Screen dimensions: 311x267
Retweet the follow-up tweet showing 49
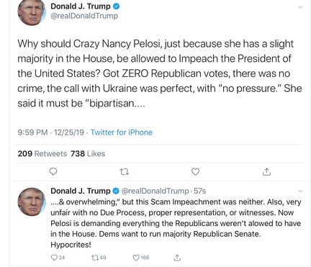pyautogui.click(x=99, y=258)
